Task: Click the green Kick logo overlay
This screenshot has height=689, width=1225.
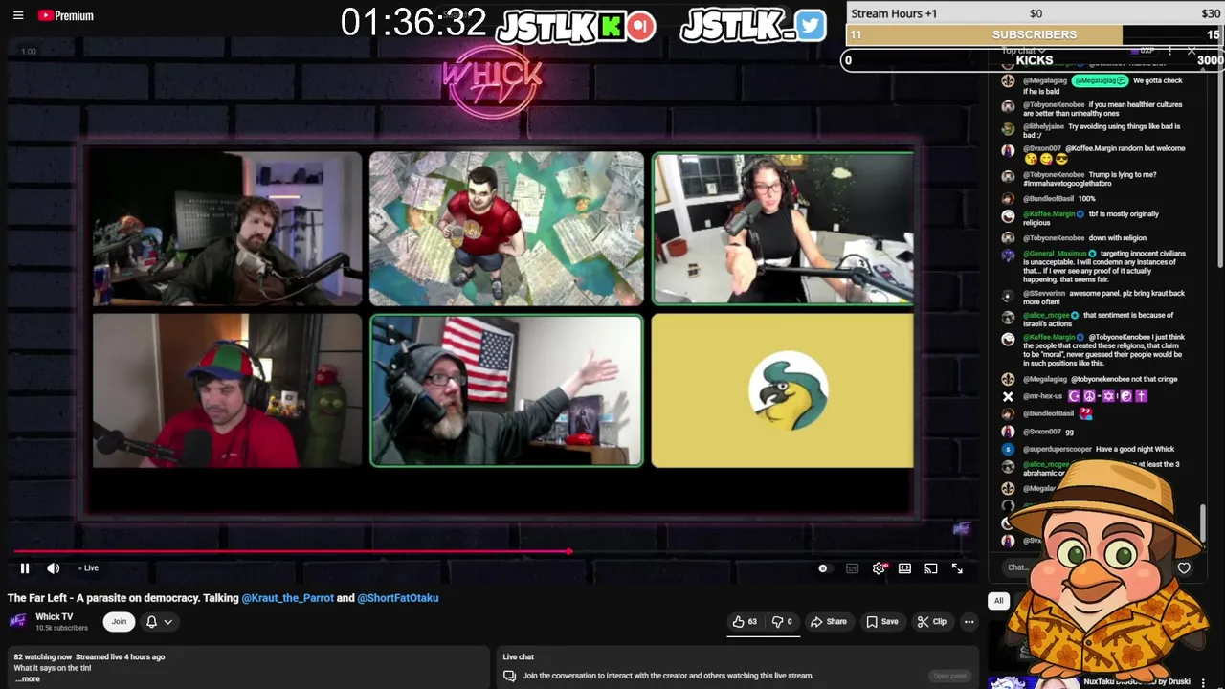Action: pos(611,26)
